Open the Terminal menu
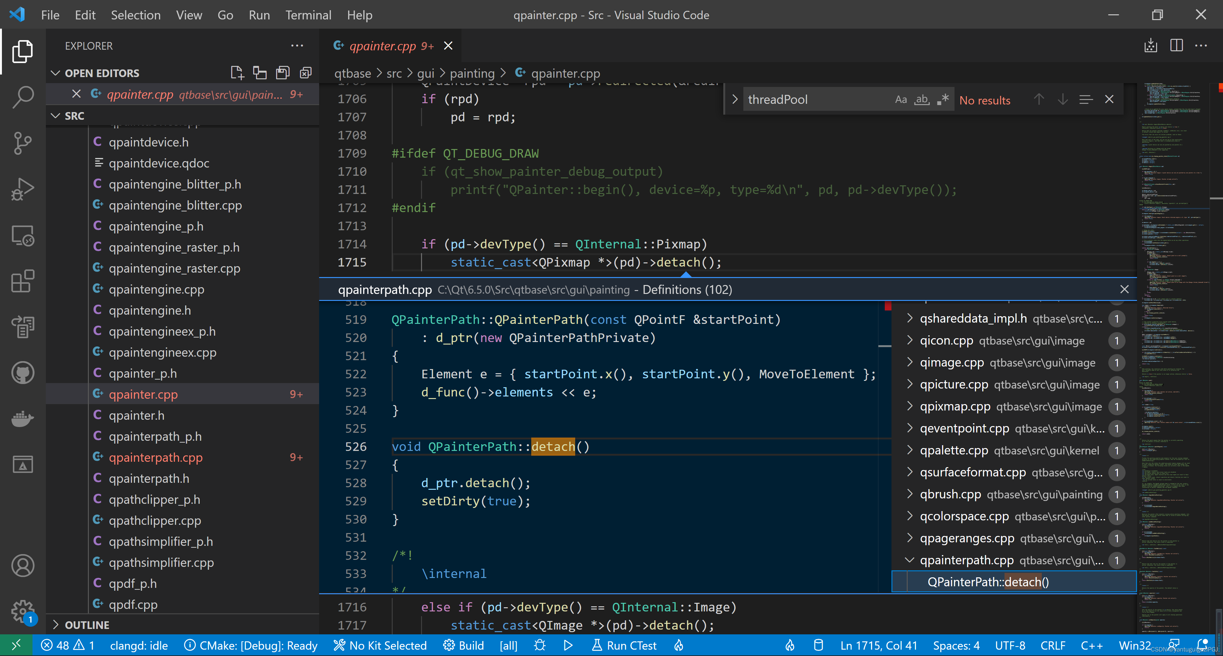Image resolution: width=1223 pixels, height=656 pixels. pyautogui.click(x=308, y=15)
